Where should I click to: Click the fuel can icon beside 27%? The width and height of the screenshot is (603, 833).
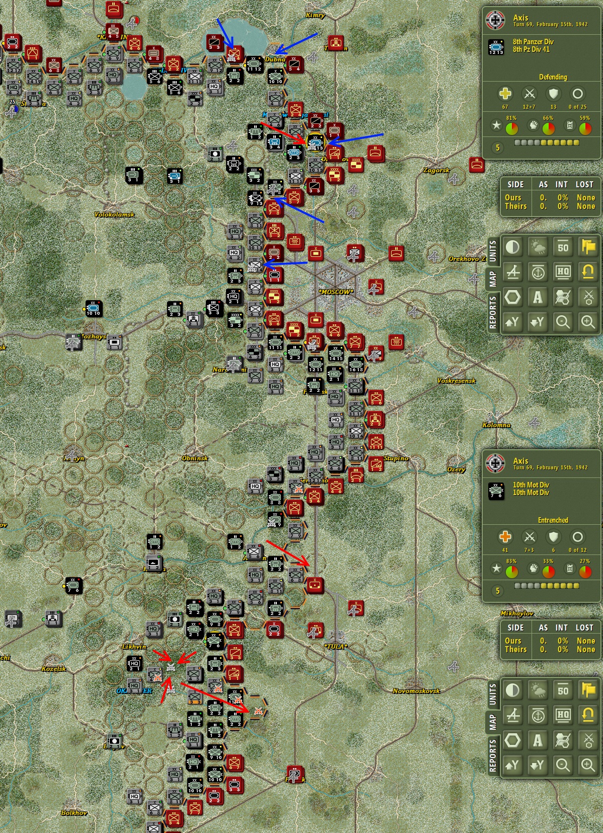pos(570,568)
